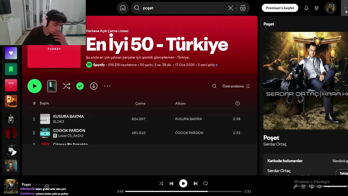Open the BLOK3 artist link
This screenshot has width=348, height=196.
tap(58, 122)
